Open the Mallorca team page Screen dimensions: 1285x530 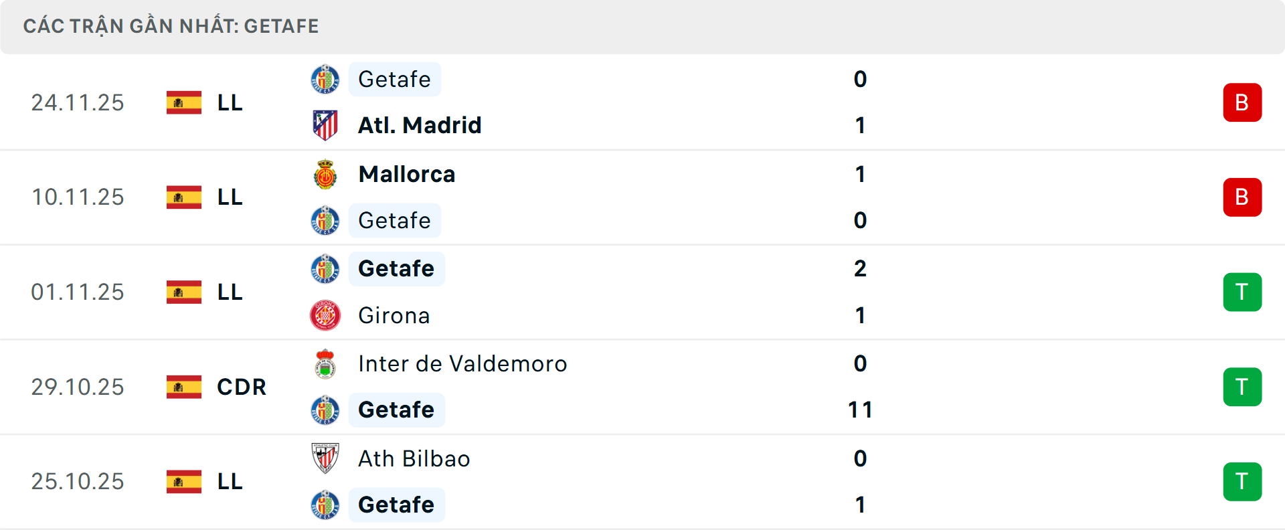407,175
